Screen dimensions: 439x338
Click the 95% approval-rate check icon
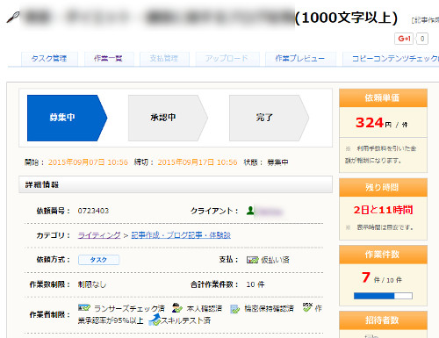tap(307, 307)
